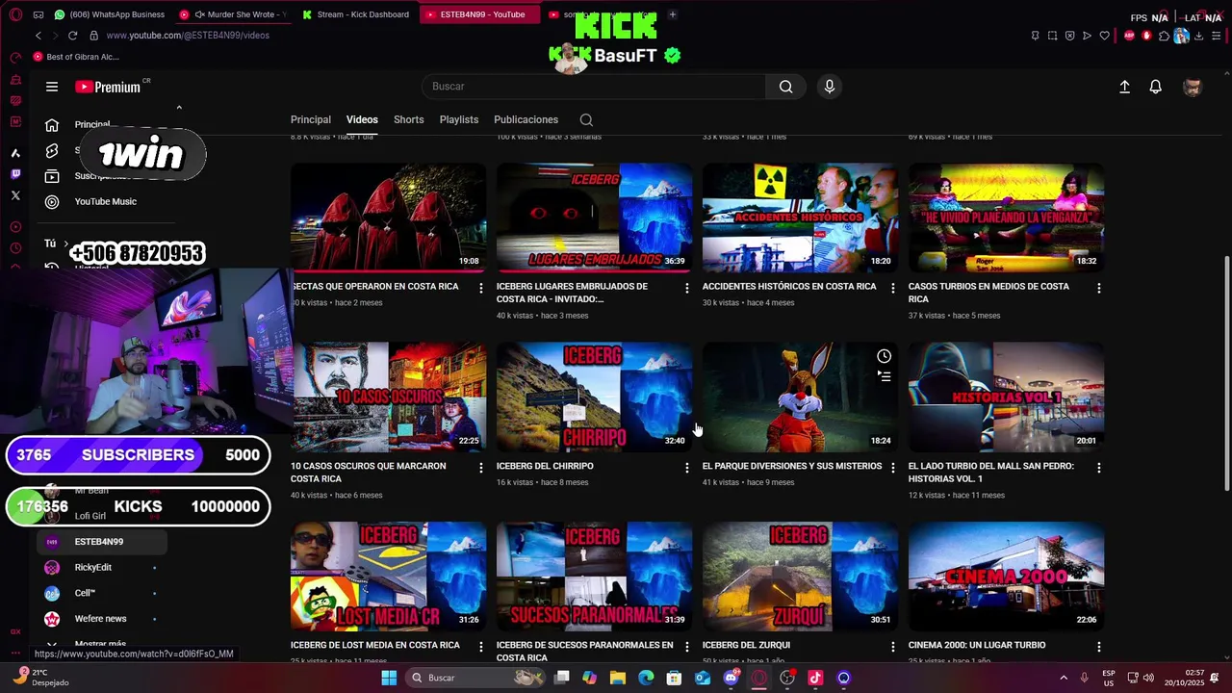Open a new browser tab
Viewport: 1232px width, 693px height.
pyautogui.click(x=672, y=14)
